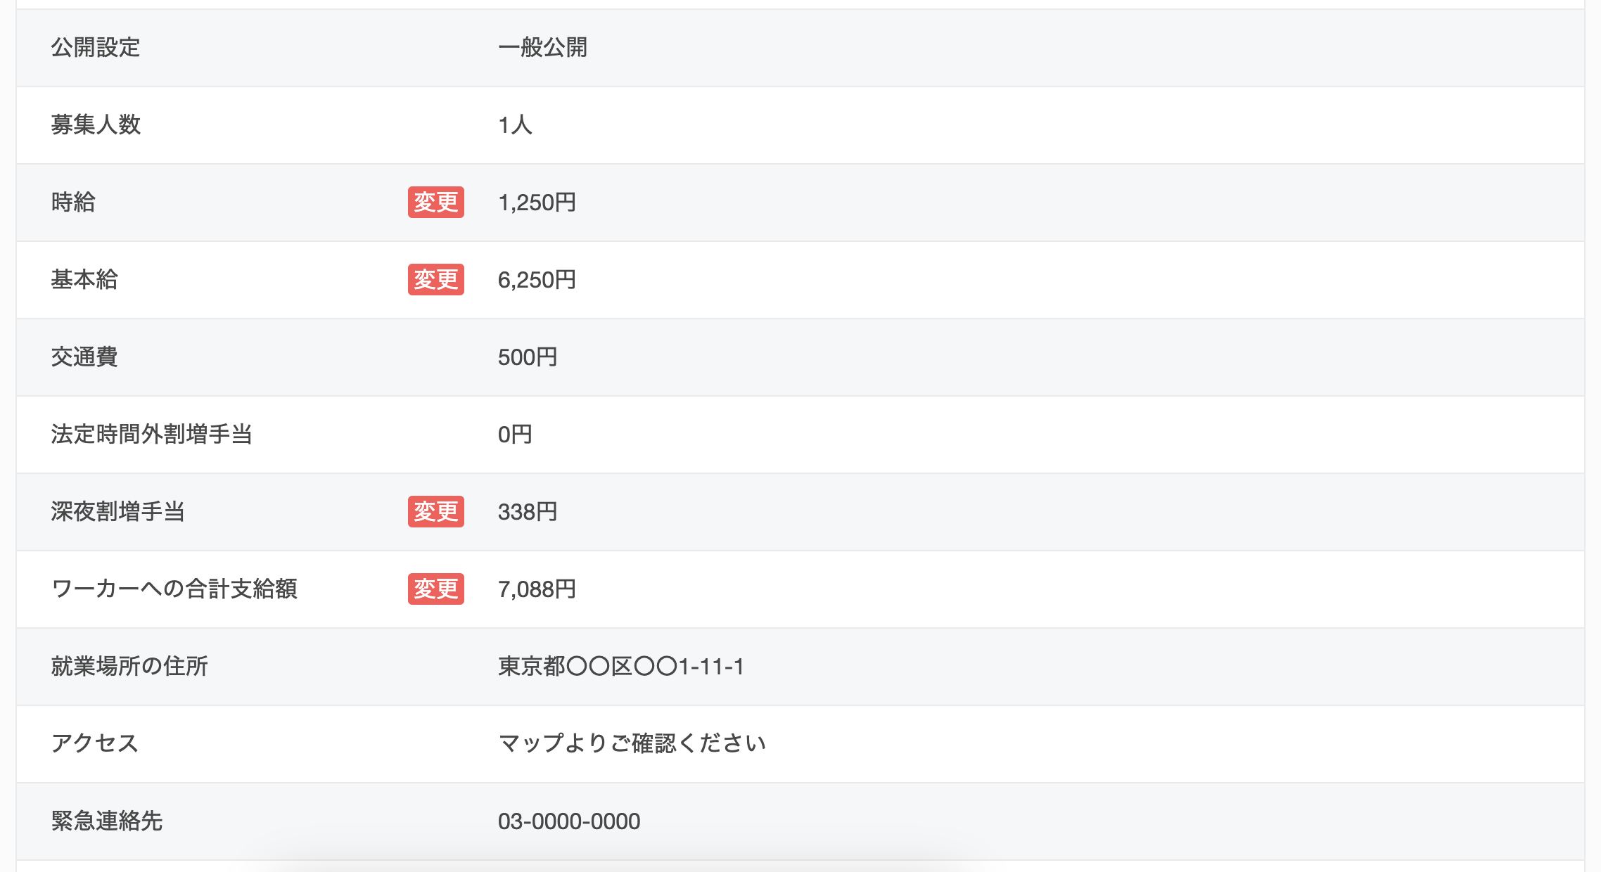Image resolution: width=1601 pixels, height=872 pixels.
Task: Click the 変更 badge in the 深夜割増手当 row
Action: point(436,512)
